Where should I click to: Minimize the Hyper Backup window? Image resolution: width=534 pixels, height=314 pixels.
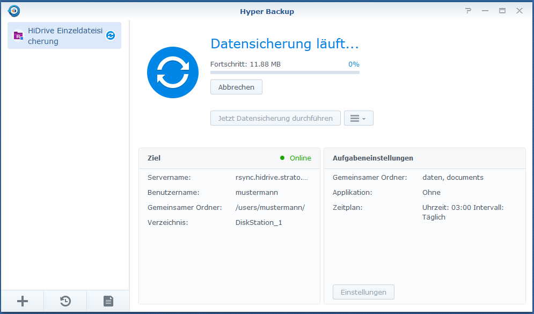(485, 11)
